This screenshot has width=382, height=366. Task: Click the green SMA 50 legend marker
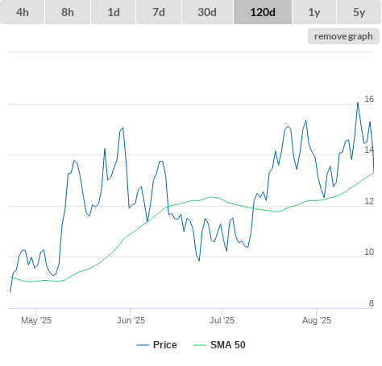pyautogui.click(x=200, y=345)
